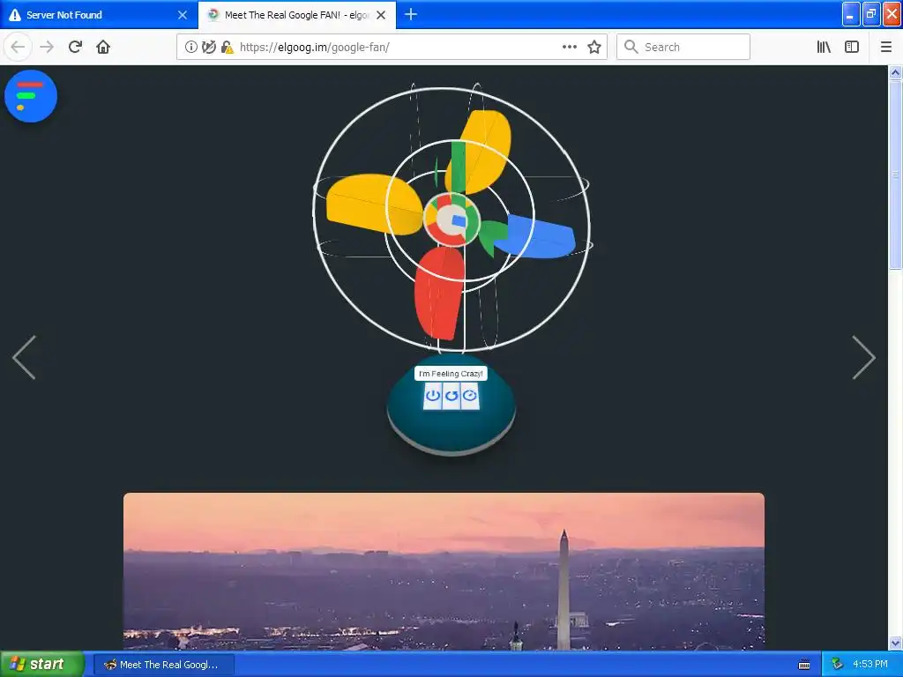The width and height of the screenshot is (903, 677).
Task: Restore down the browser window
Action: click(x=870, y=14)
